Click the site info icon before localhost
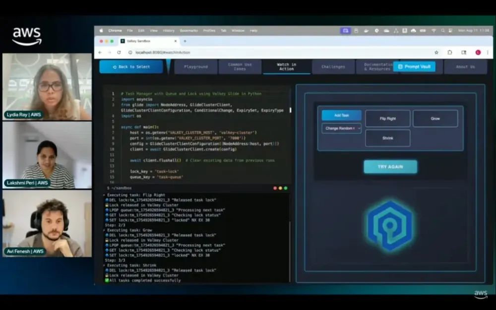This screenshot has height=310, width=496. 130,53
